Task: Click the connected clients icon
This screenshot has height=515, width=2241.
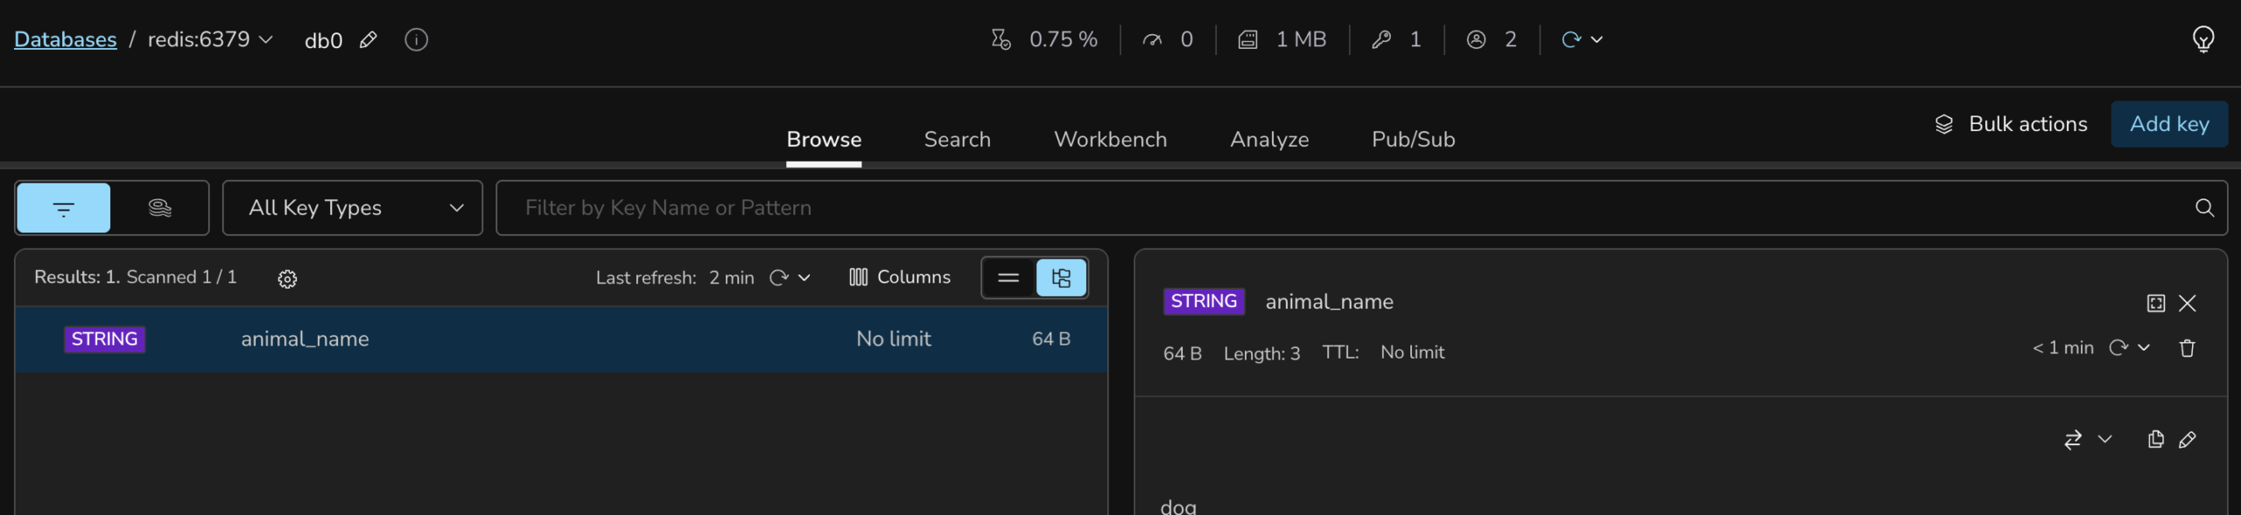Action: pos(1476,39)
